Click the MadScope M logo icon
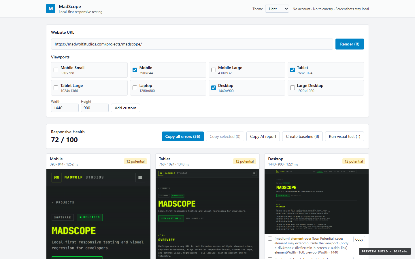The height and width of the screenshot is (259, 415). [51, 9]
